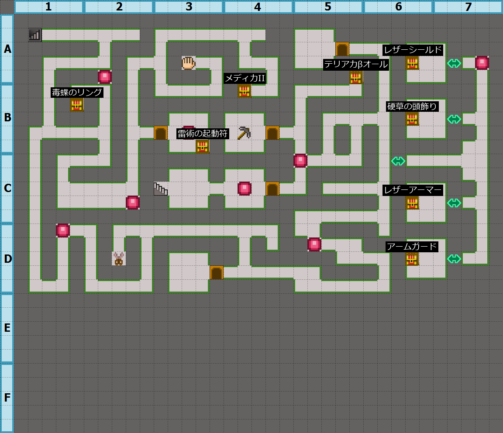503x433 pixels.
Task: Click the door icon in row A
Action: 342,49
